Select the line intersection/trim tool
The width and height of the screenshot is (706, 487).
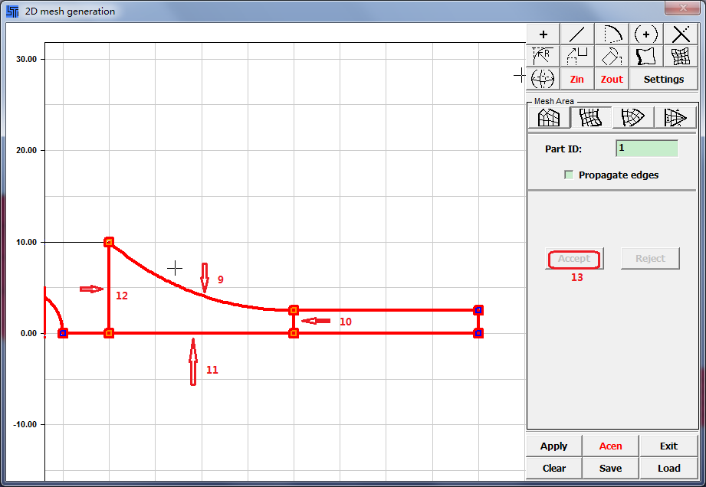click(681, 34)
